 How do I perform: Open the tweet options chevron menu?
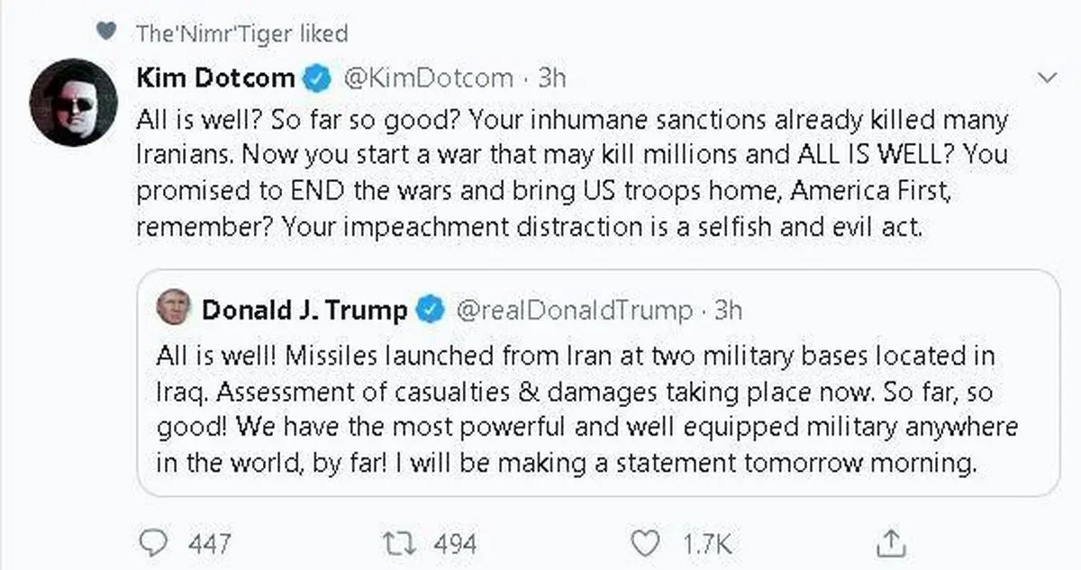click(1047, 78)
